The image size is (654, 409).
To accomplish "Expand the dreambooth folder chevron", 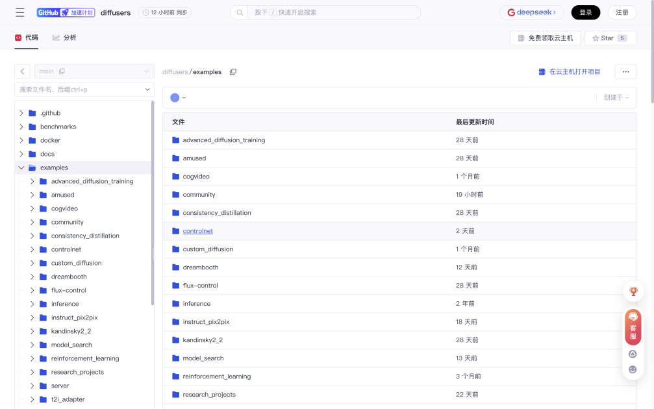I will [32, 277].
